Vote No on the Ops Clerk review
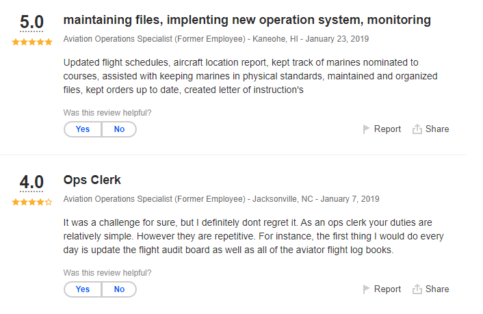The image size is (483, 314). tap(119, 289)
